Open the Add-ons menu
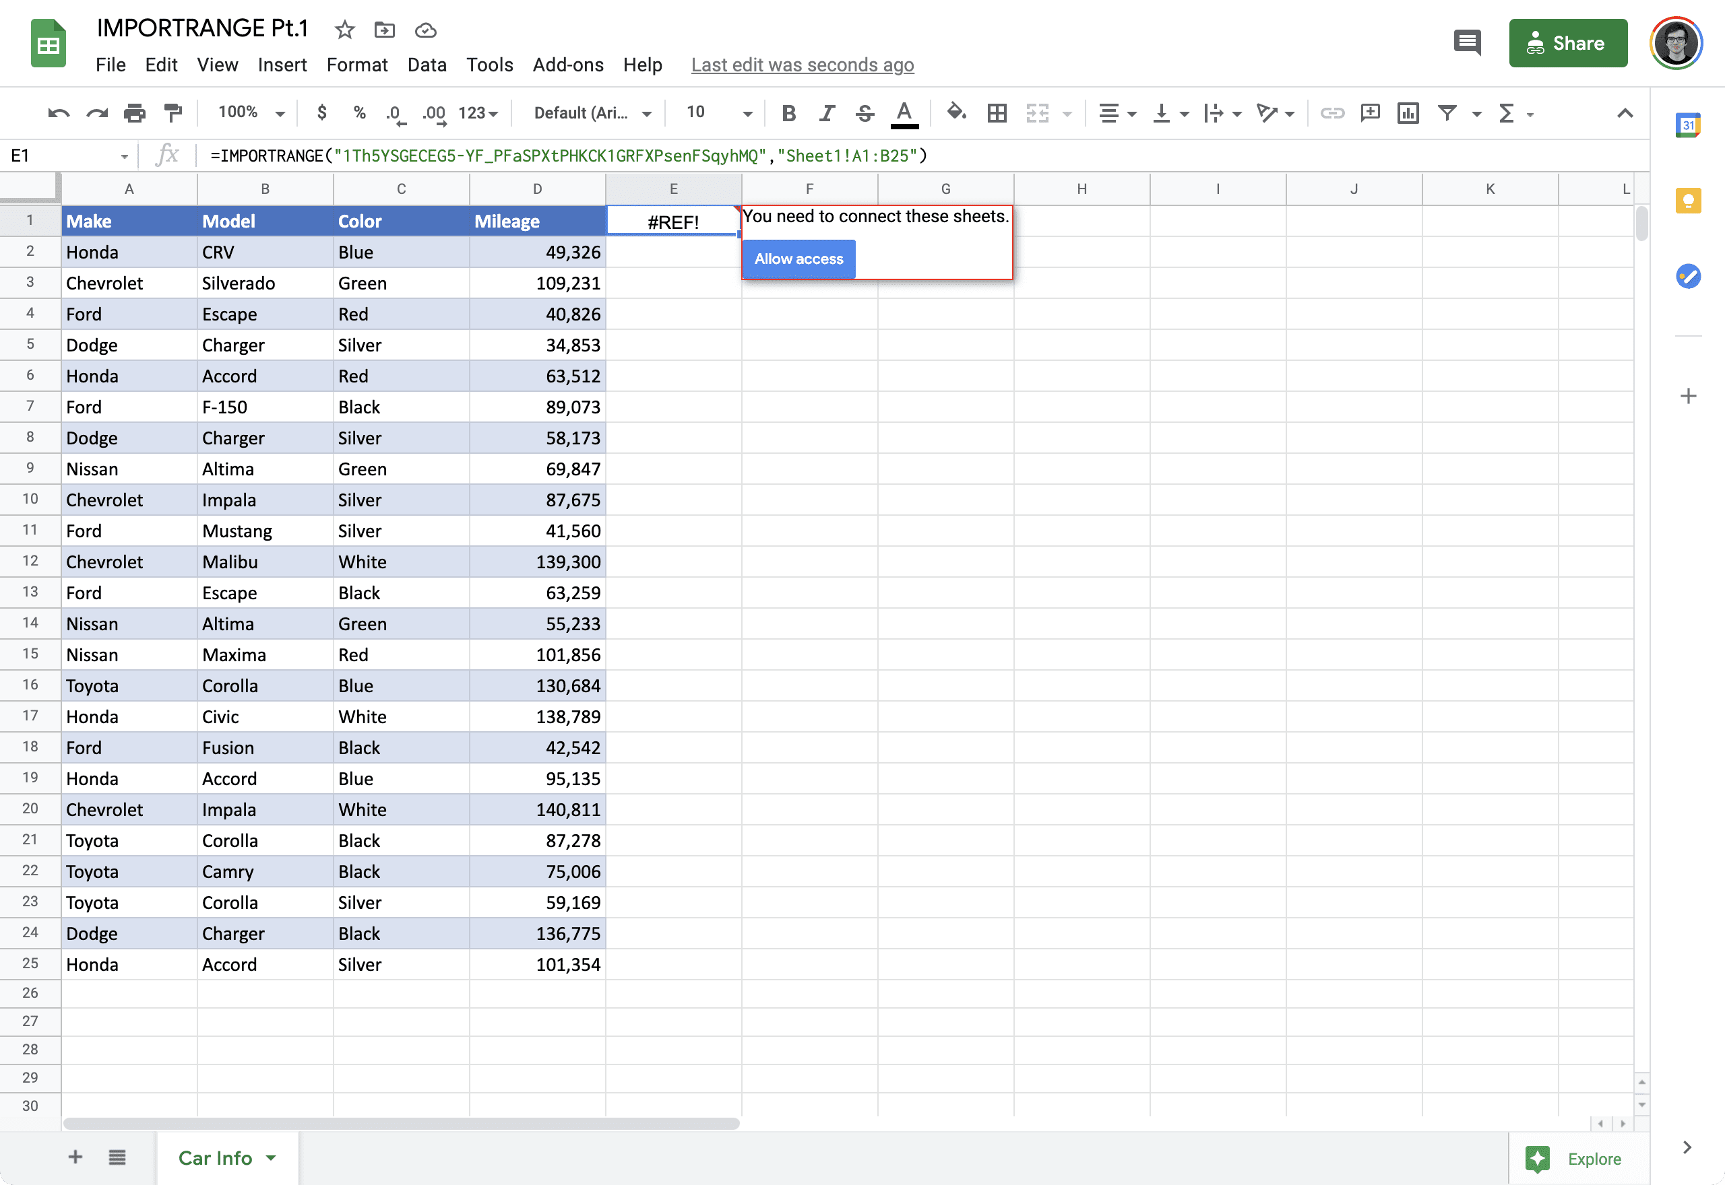1725x1185 pixels. click(x=567, y=65)
